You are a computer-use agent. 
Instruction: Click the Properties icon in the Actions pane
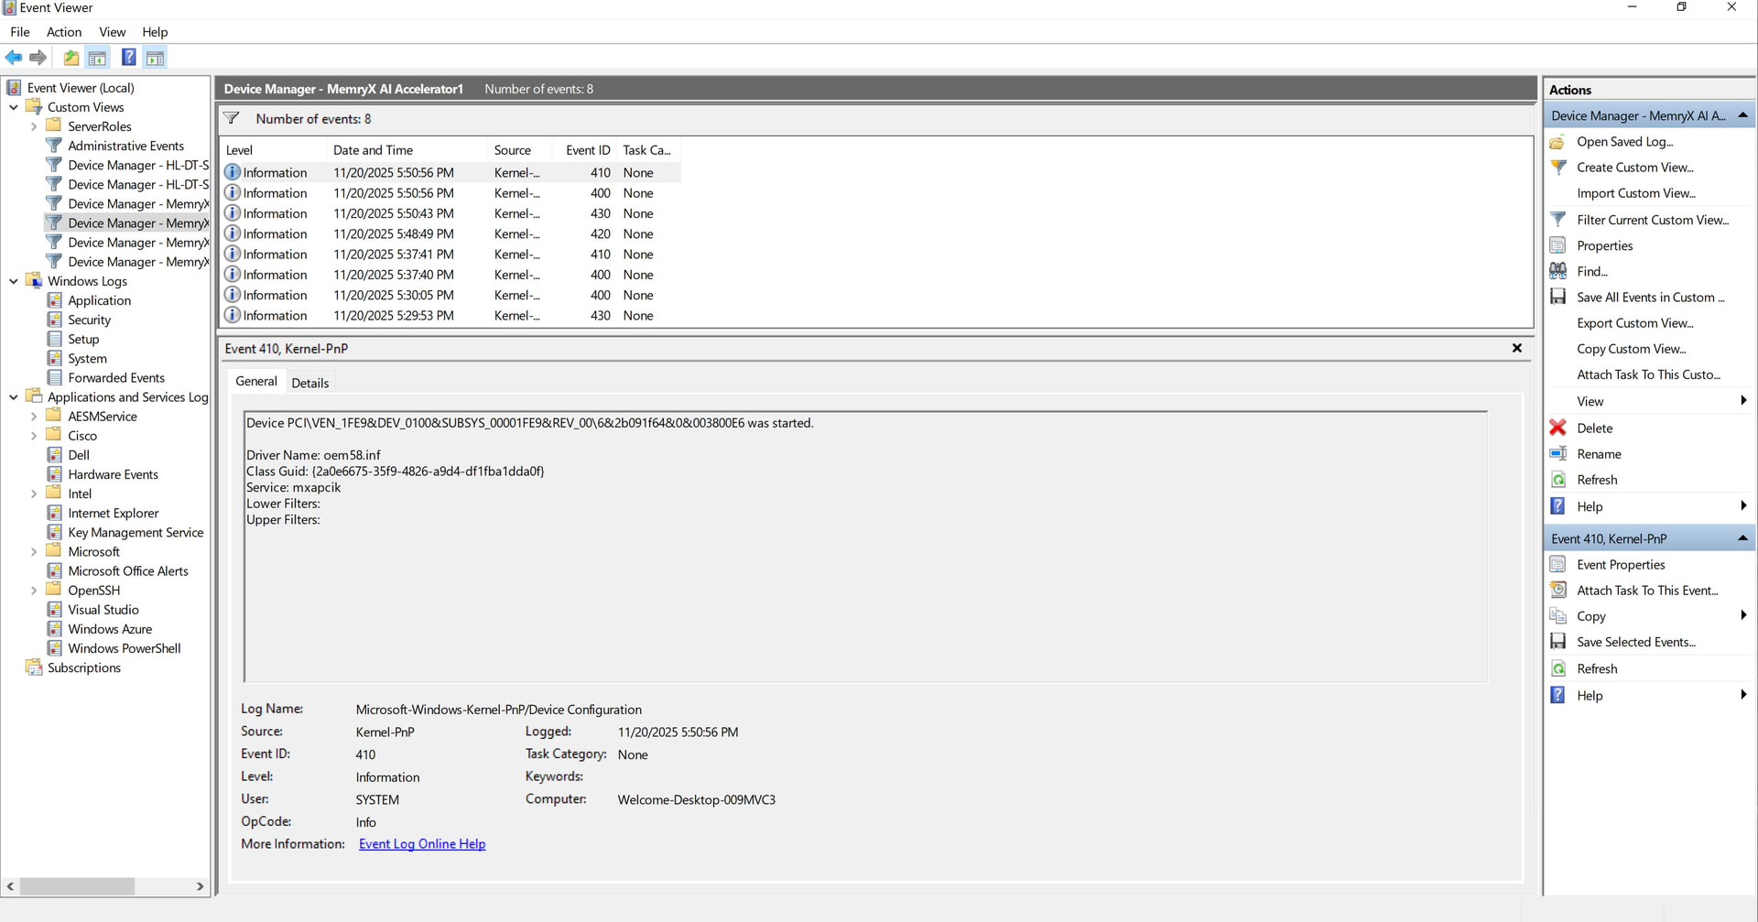(1557, 245)
